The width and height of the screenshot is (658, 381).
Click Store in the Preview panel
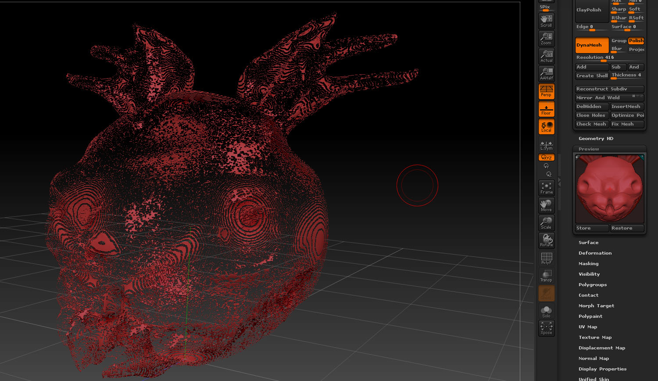pos(592,228)
